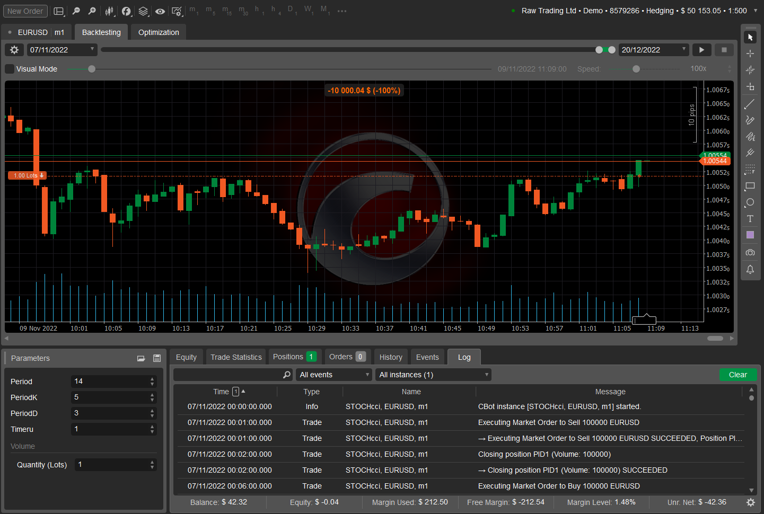Select the text annotation tool
764x514 pixels.
pyautogui.click(x=750, y=219)
